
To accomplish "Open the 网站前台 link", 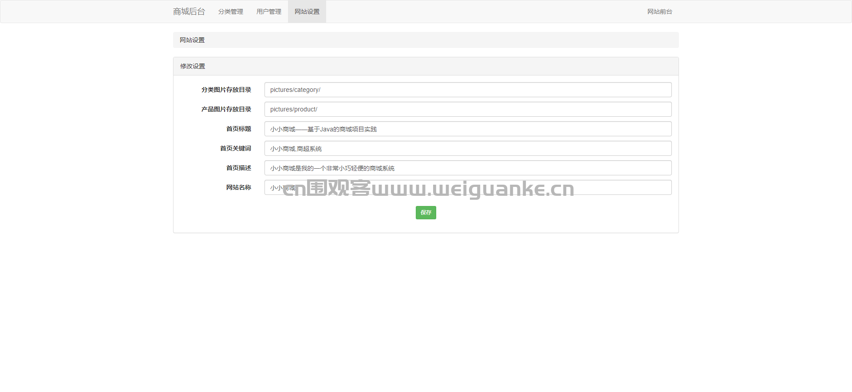I will coord(659,12).
